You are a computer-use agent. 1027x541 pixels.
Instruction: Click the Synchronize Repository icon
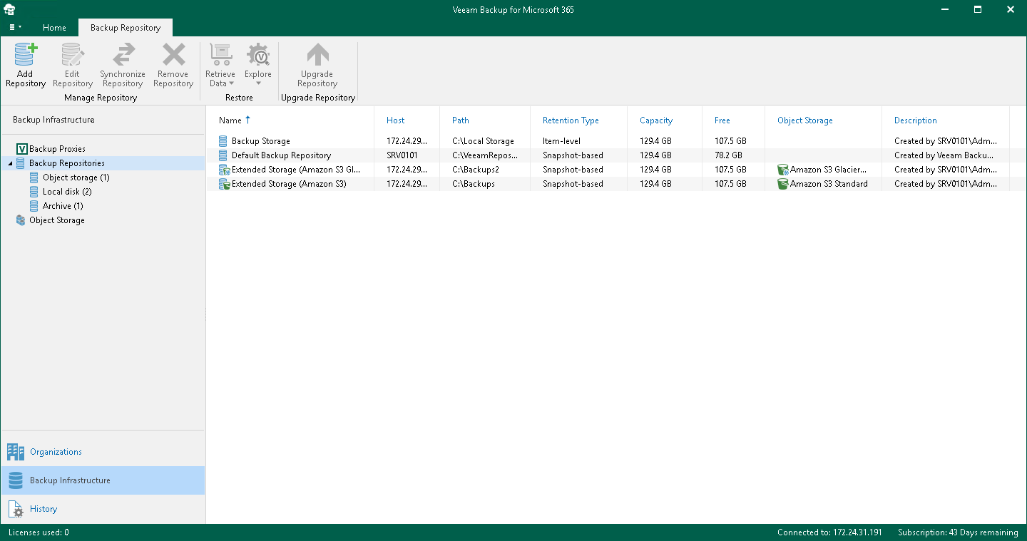(123, 56)
